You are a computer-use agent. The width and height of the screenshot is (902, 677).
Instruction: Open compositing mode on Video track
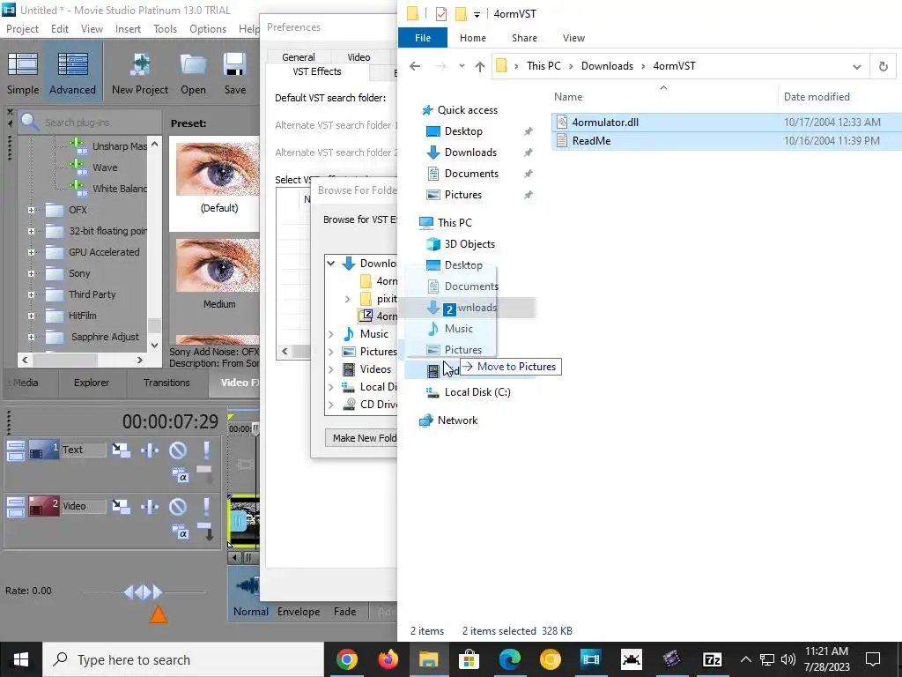180,532
